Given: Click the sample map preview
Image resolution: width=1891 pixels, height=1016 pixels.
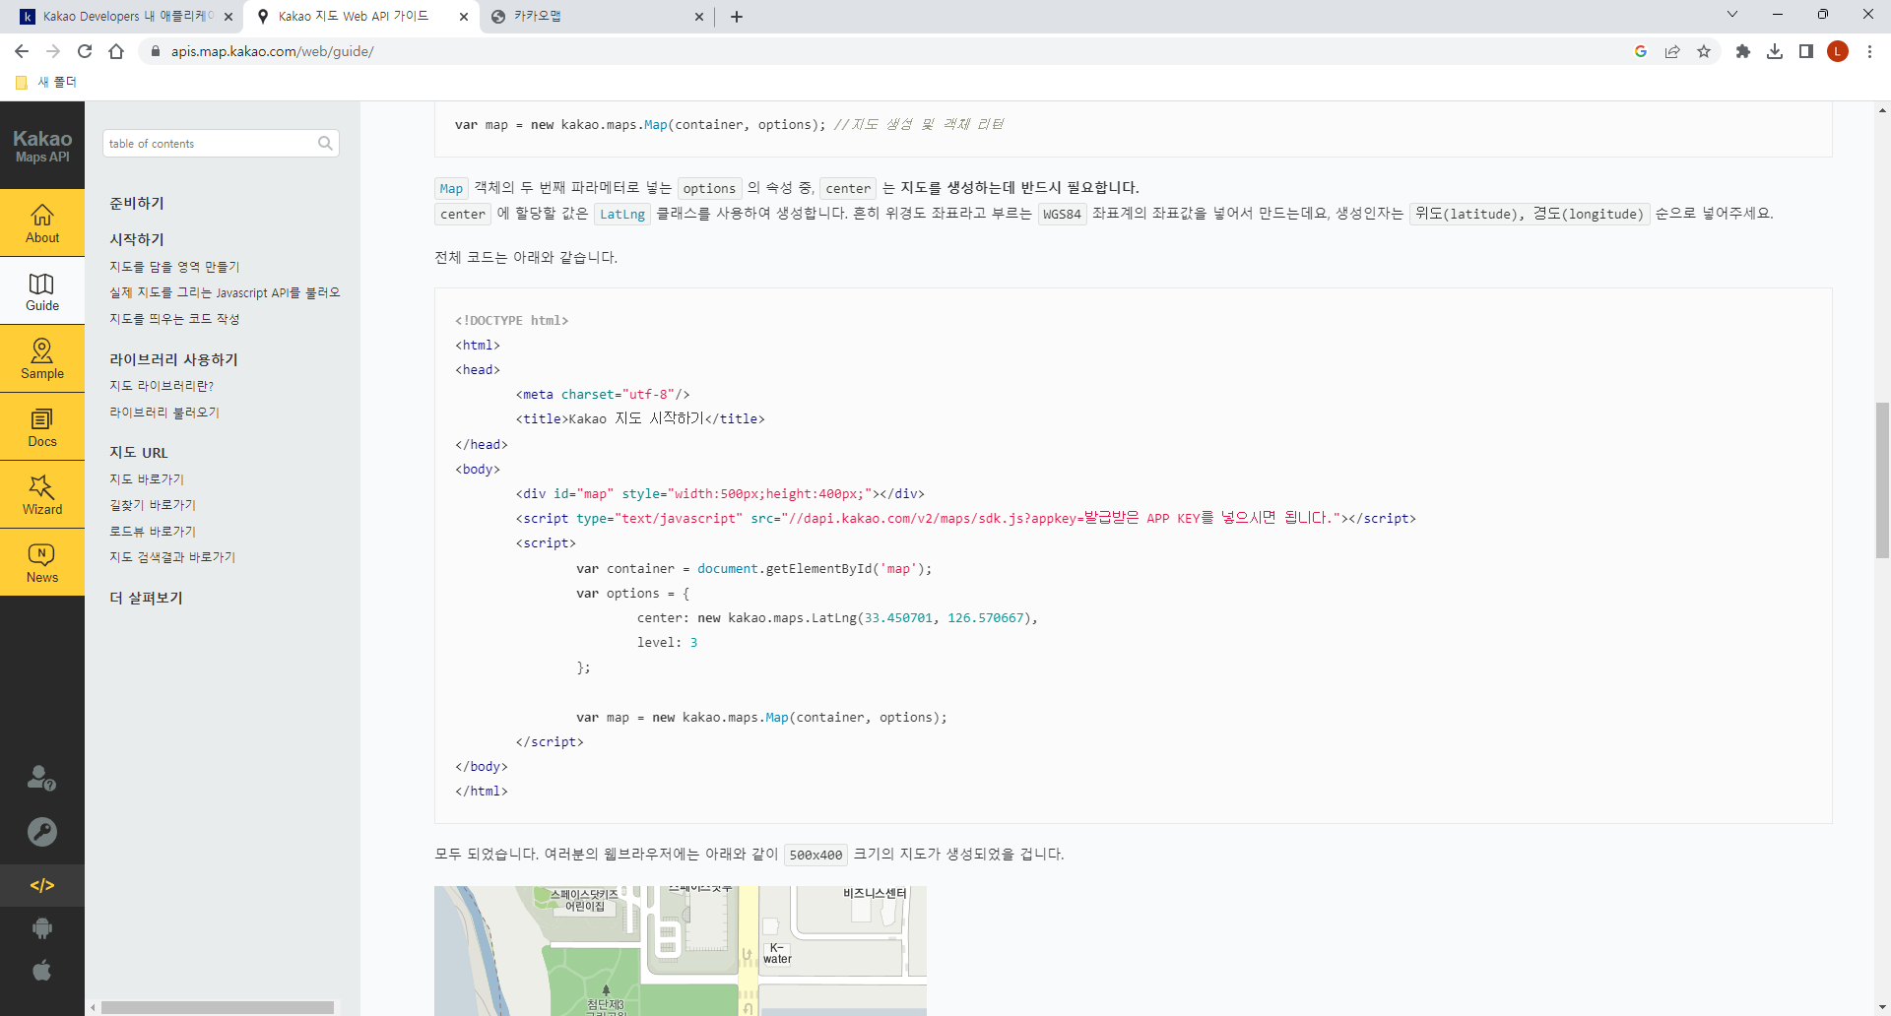Looking at the screenshot, I should point(681,951).
